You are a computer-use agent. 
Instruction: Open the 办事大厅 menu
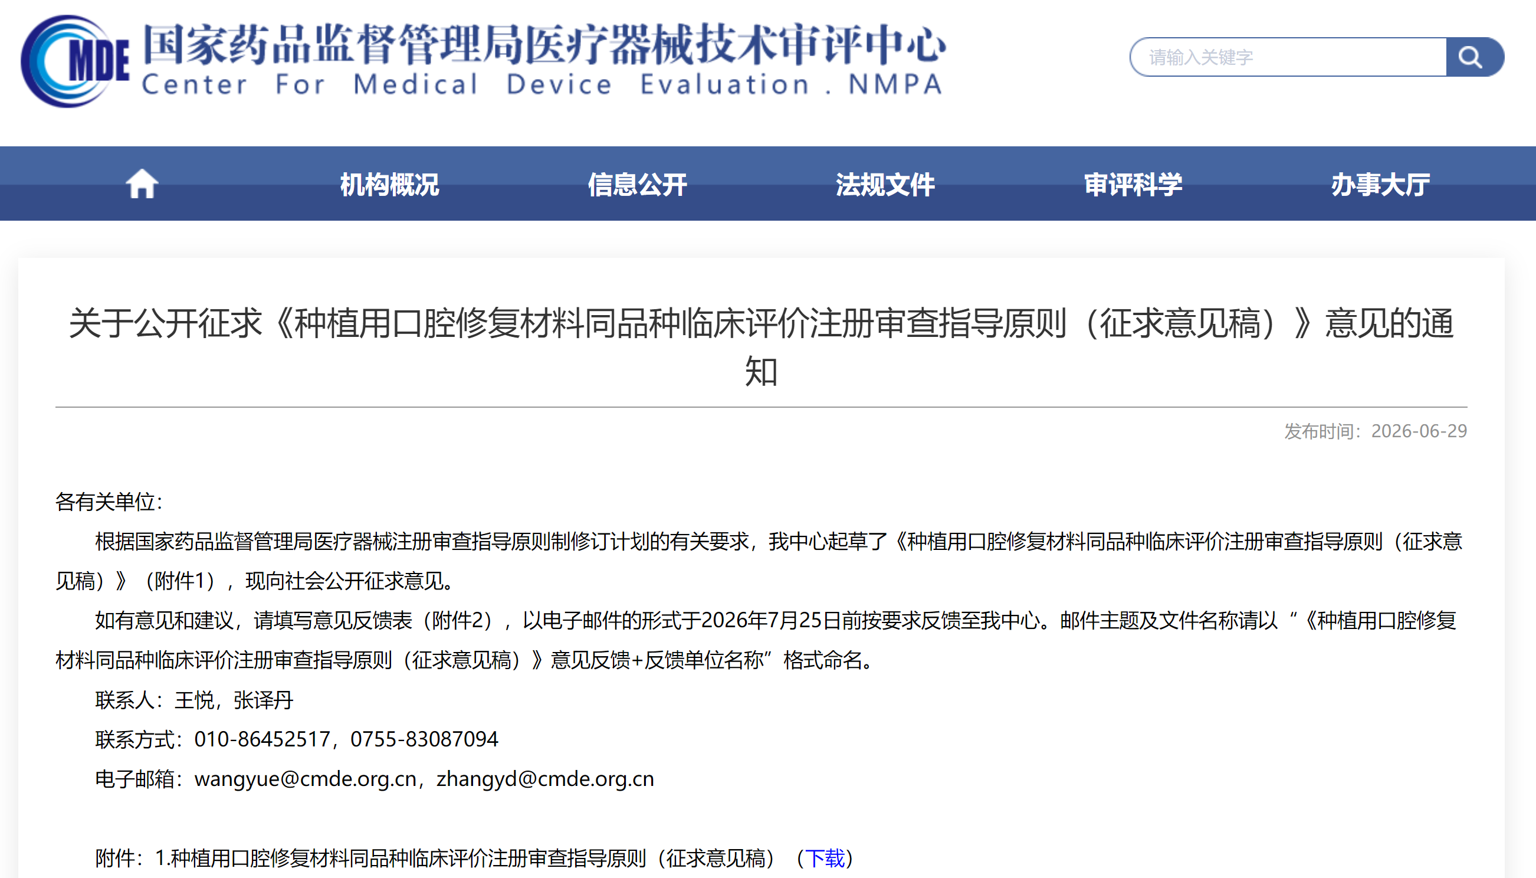point(1380,185)
